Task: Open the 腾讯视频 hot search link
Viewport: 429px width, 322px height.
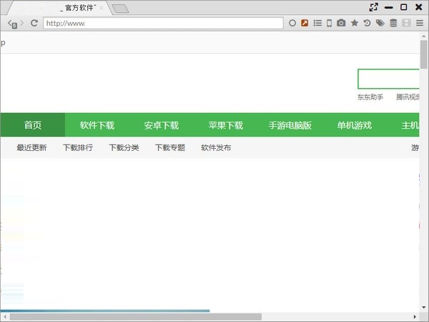Action: [408, 97]
